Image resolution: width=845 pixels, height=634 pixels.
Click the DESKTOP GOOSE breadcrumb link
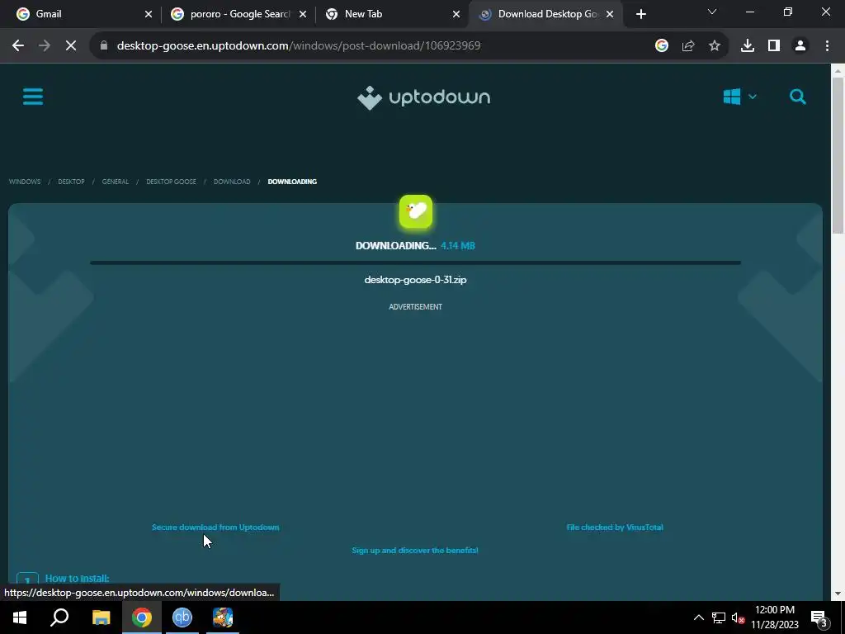point(171,182)
